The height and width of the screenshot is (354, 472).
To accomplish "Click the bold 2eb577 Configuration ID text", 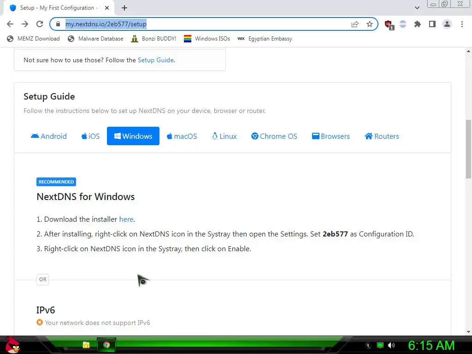I will (x=335, y=234).
